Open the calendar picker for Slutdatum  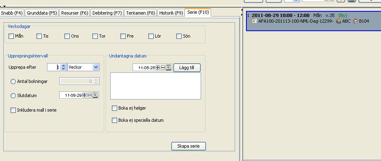(x=95, y=95)
